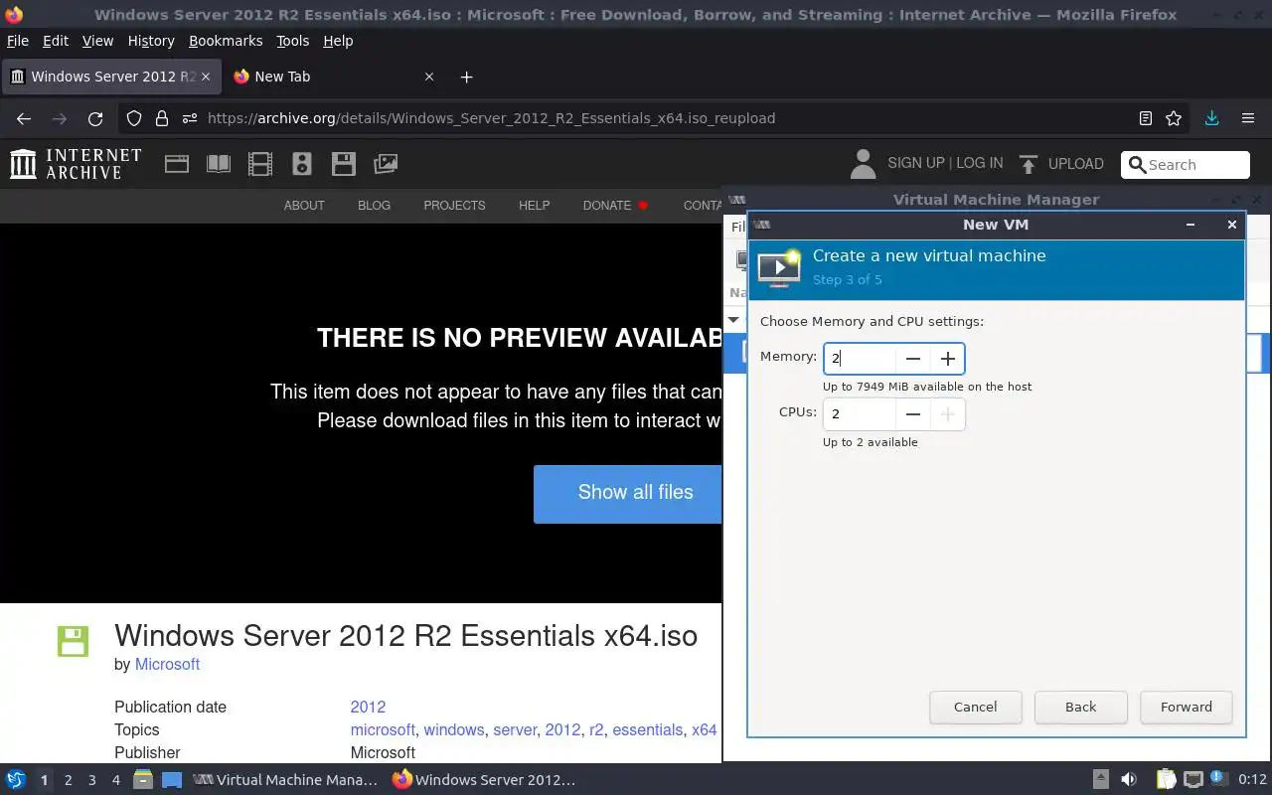The width and height of the screenshot is (1272, 795).
Task: Open the PROJECTS navigation link
Action: [x=454, y=206]
